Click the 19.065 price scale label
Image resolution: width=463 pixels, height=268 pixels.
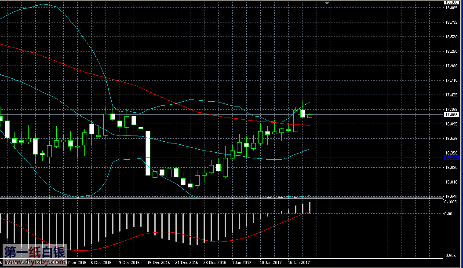pos(451,8)
